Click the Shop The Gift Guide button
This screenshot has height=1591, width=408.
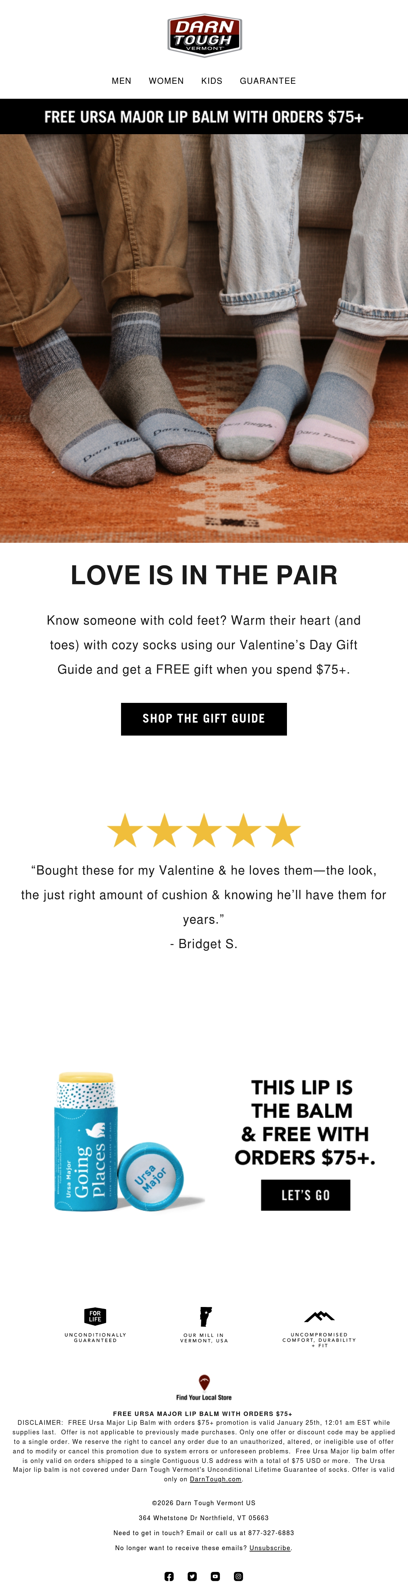(204, 719)
